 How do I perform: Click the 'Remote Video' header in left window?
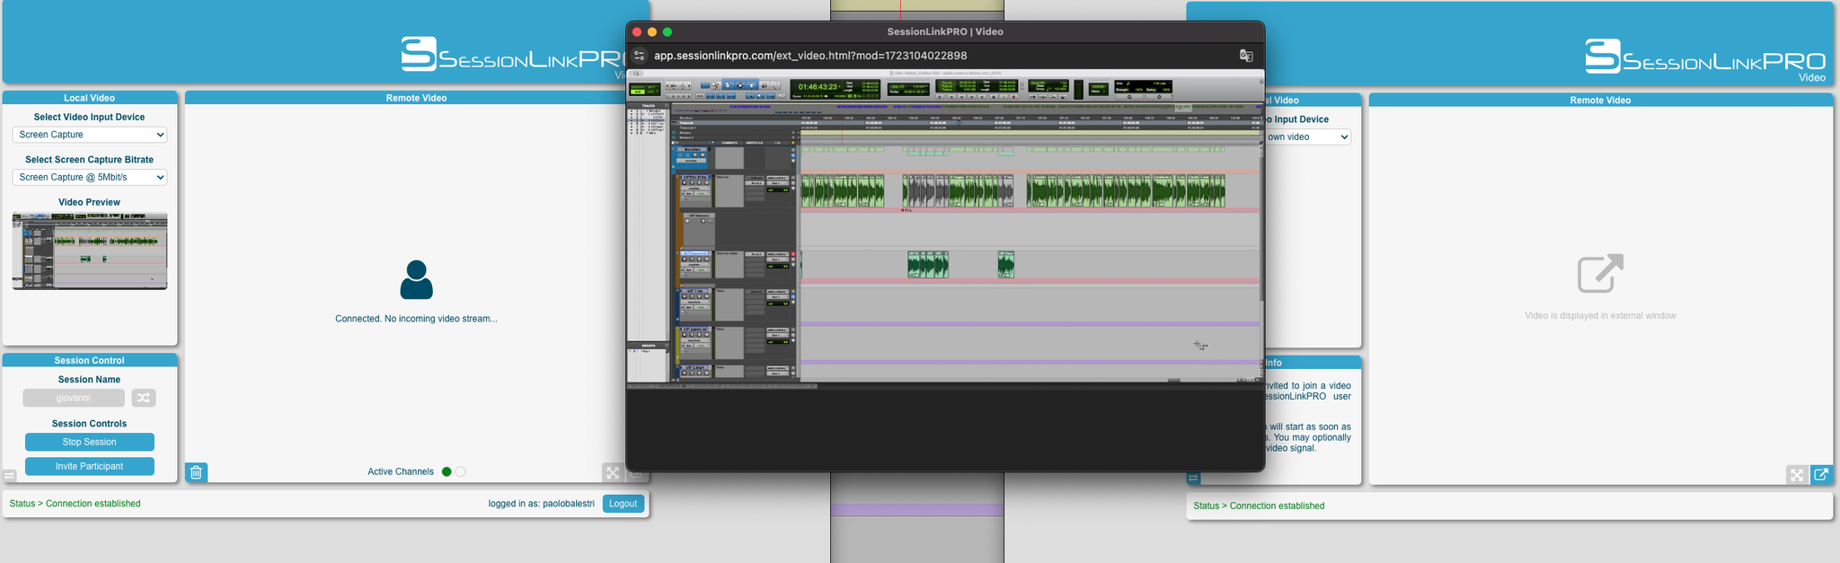tap(416, 98)
